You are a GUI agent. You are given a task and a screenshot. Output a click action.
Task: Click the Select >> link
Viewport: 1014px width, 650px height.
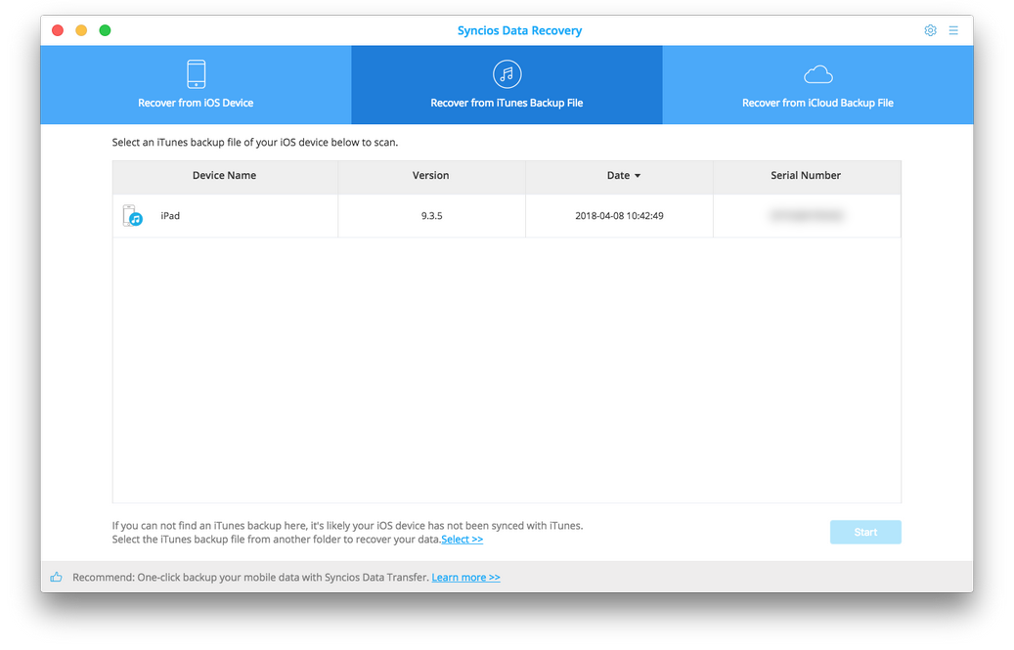click(463, 540)
